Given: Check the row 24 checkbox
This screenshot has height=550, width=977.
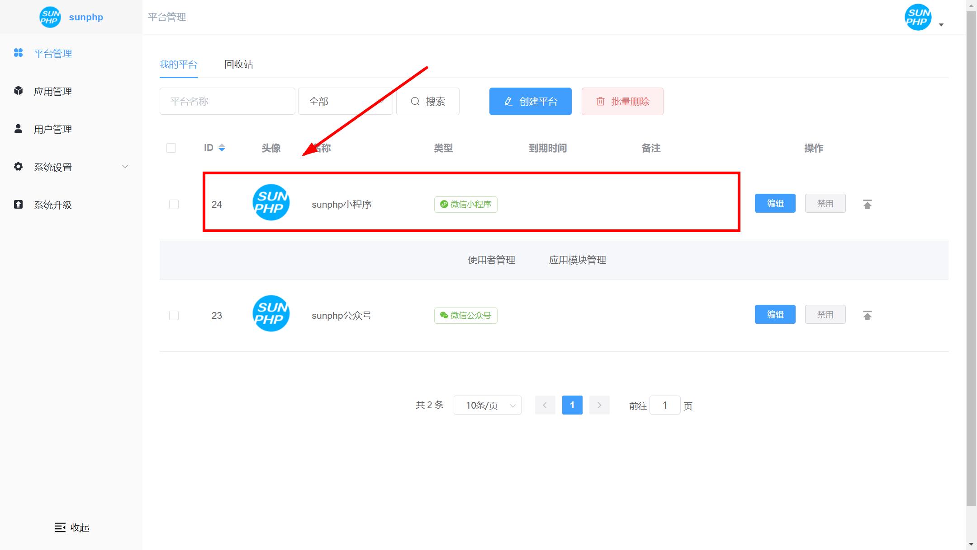Looking at the screenshot, I should (x=174, y=204).
